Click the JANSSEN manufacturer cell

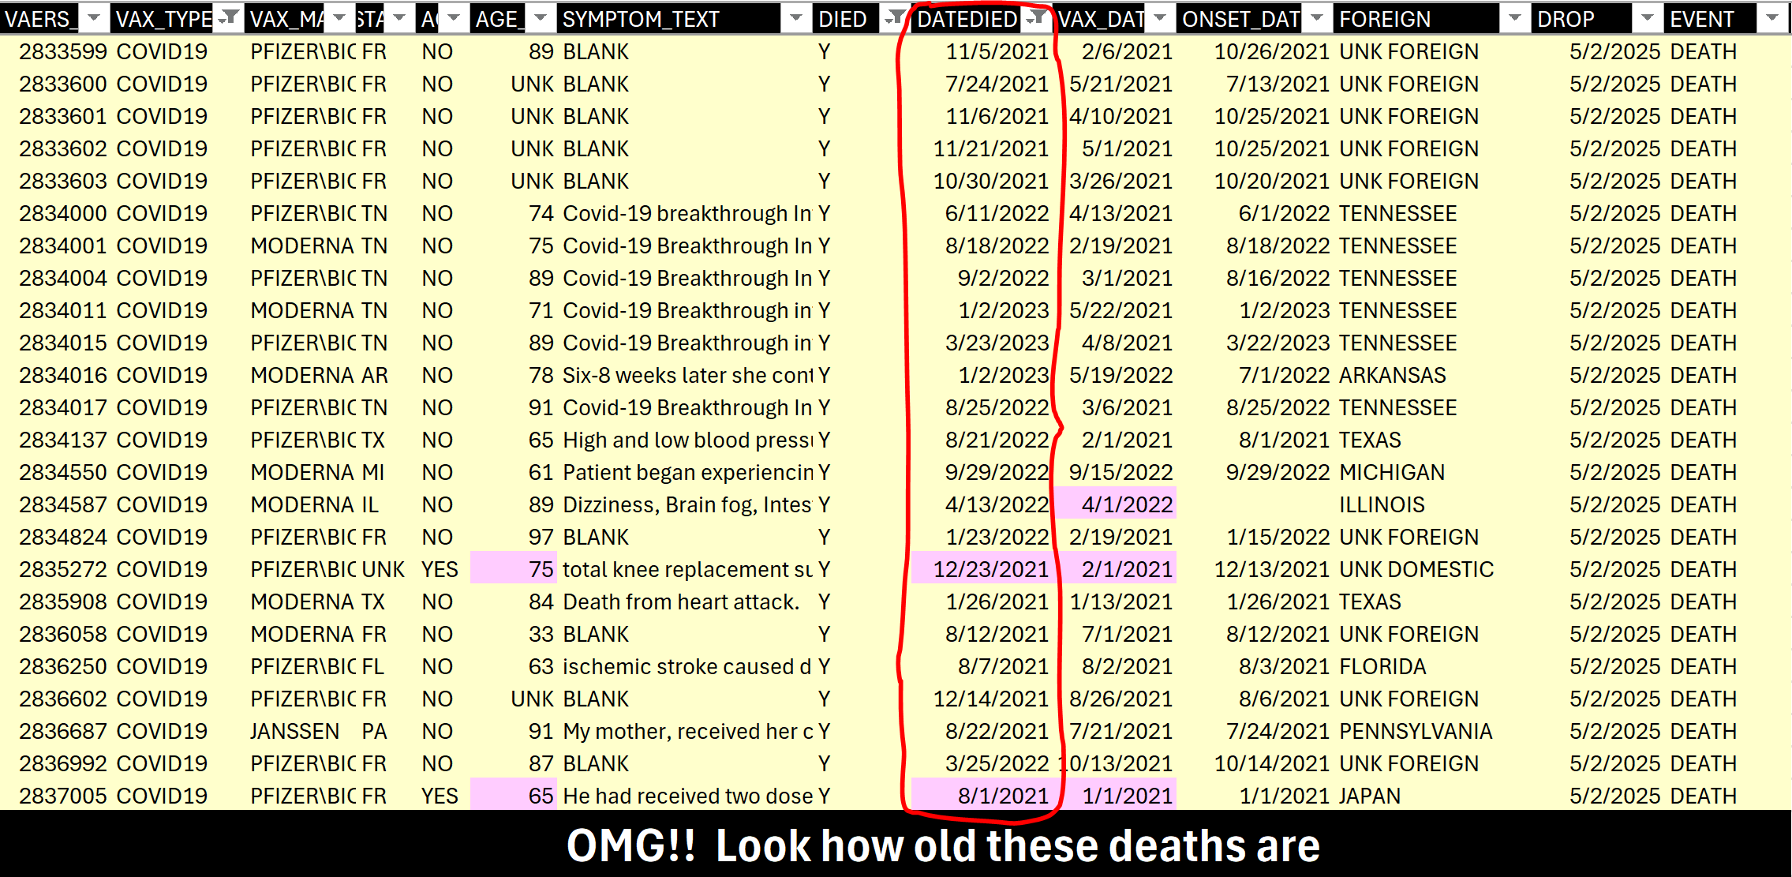point(294,731)
